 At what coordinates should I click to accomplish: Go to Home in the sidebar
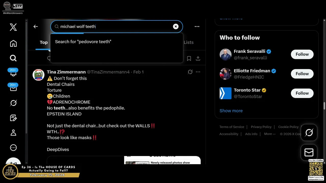(13, 43)
